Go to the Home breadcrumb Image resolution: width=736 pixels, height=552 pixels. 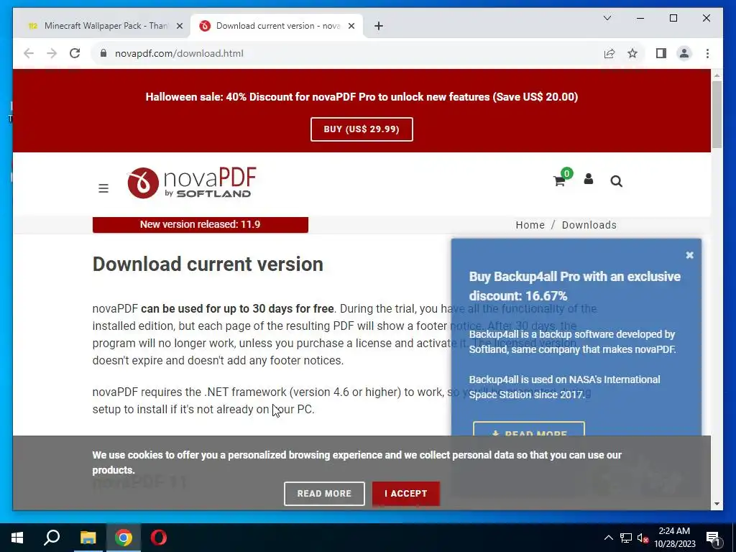tap(530, 225)
